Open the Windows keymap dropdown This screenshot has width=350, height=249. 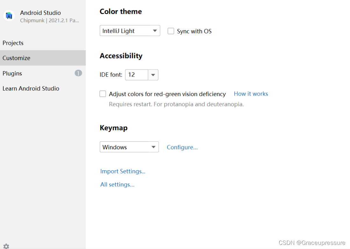click(129, 147)
